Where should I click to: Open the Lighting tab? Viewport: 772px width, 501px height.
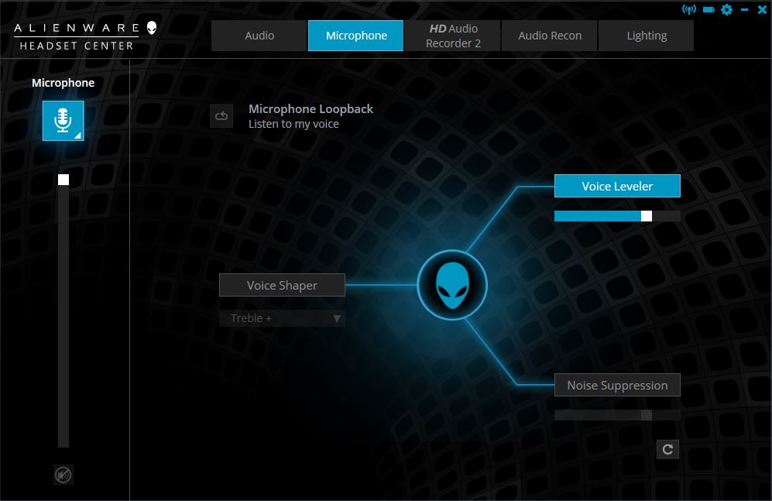[647, 36]
